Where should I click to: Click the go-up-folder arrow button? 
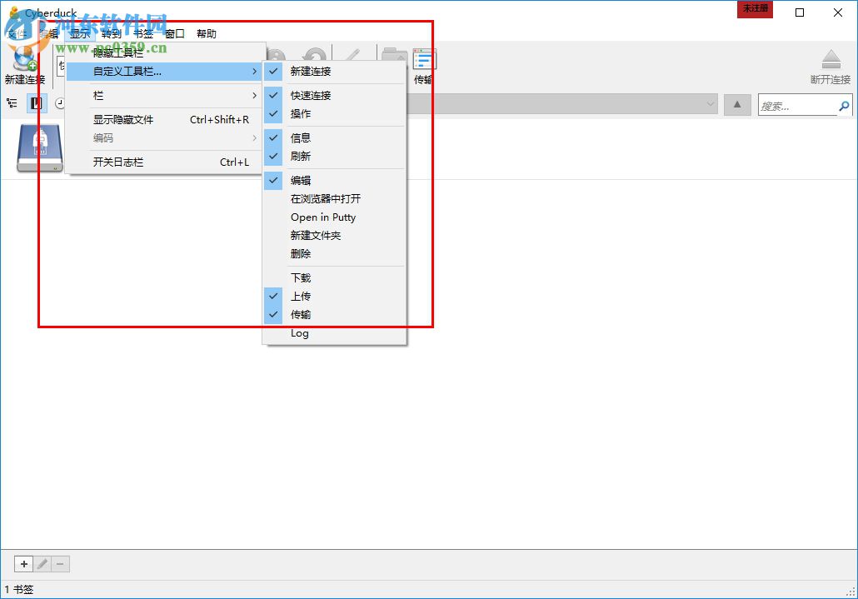(x=737, y=104)
